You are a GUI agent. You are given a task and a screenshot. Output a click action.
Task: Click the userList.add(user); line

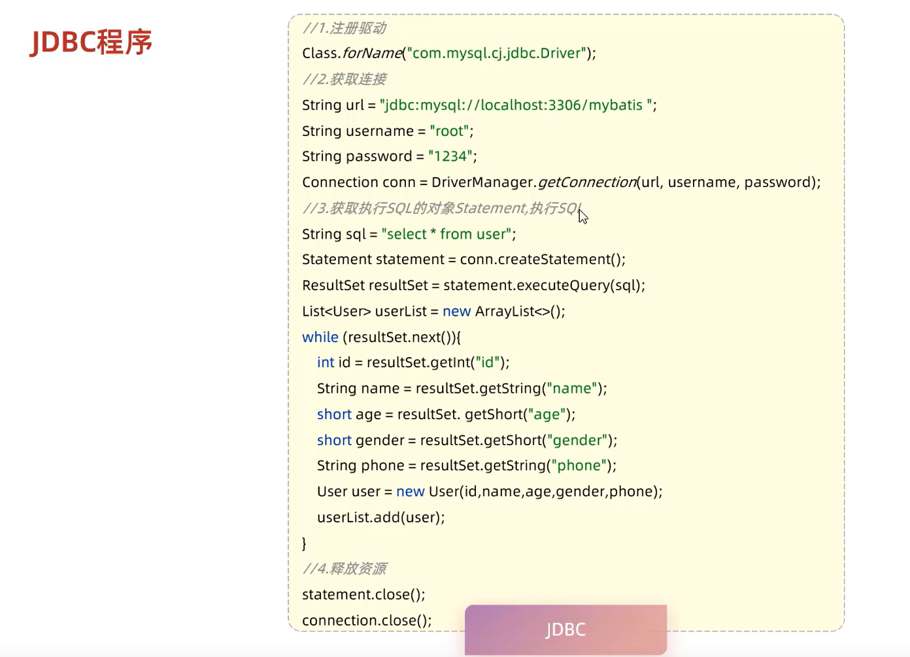(381, 517)
